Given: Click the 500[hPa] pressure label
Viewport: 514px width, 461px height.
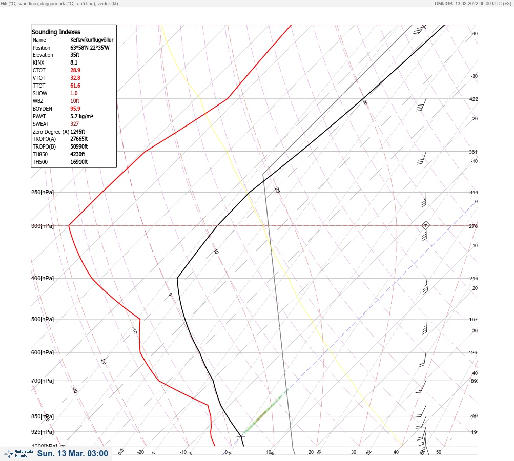Looking at the screenshot, I should (43, 319).
